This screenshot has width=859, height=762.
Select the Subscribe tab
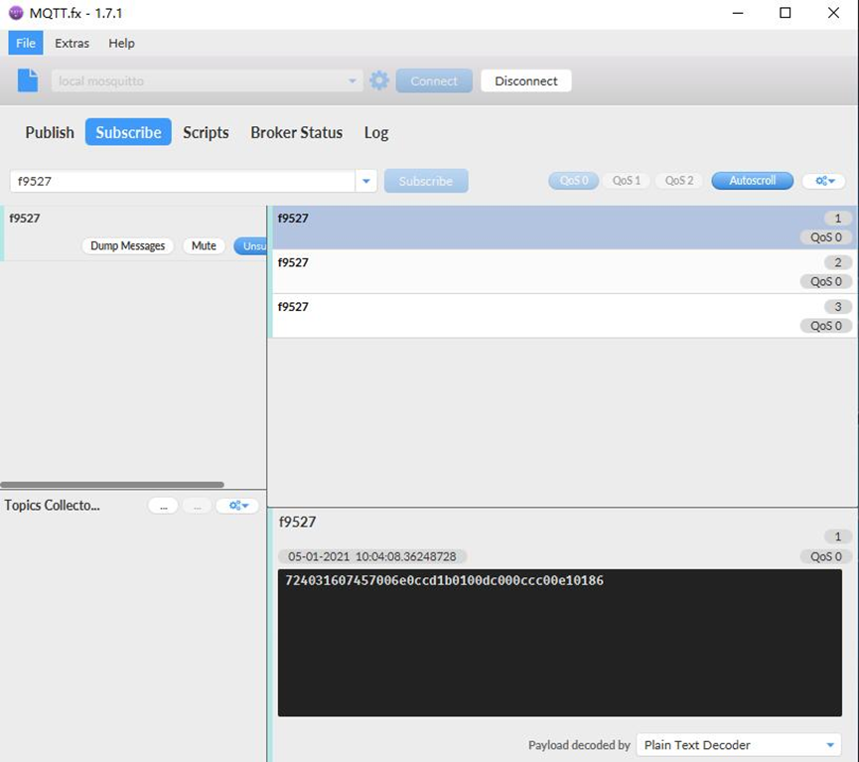pyautogui.click(x=128, y=132)
